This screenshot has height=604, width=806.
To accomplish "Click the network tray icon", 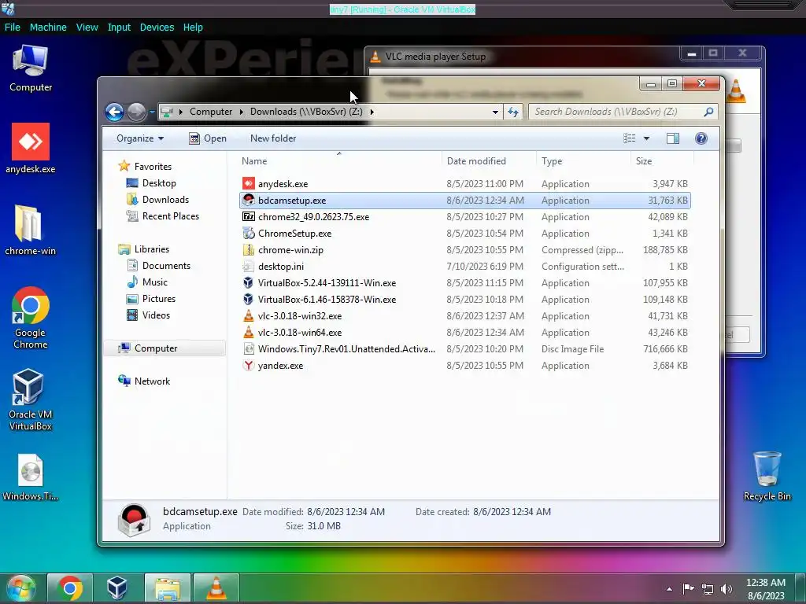I will [x=708, y=589].
